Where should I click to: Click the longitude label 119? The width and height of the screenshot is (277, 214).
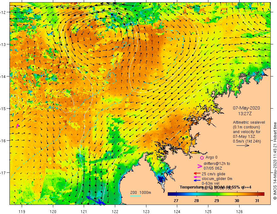pos(22,211)
